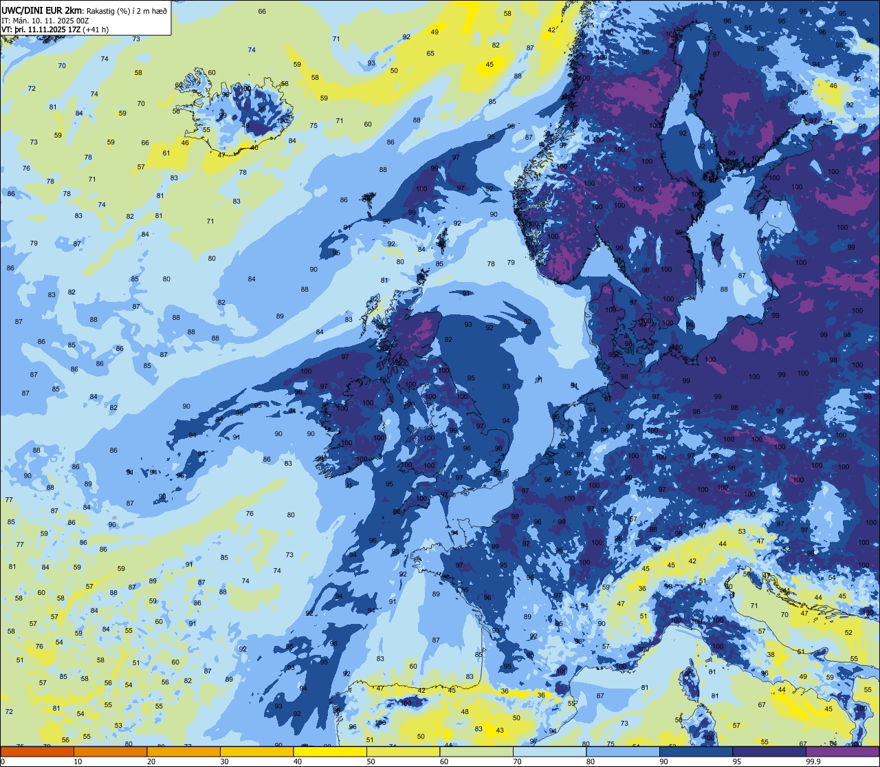Screen dimensions: 880x767
Task: Click the 65 value in the yellow northern band
Action: point(430,54)
